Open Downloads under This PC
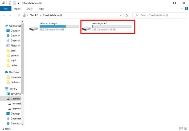This screenshot has height=131, width=189. click(x=13, y=124)
